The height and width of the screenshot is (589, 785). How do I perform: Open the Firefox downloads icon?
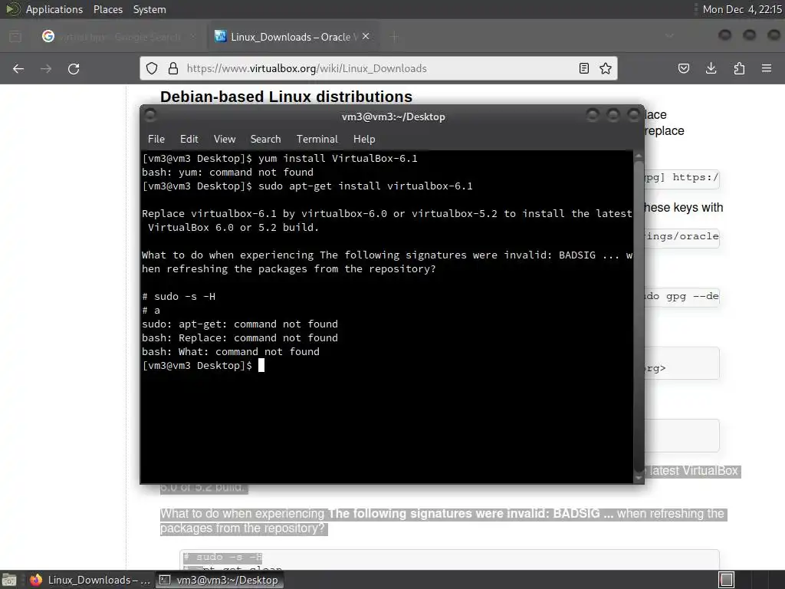pos(711,68)
